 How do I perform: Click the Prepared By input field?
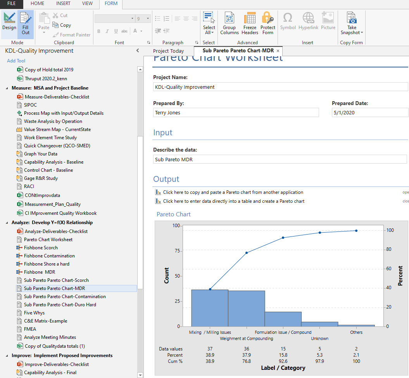pos(236,113)
